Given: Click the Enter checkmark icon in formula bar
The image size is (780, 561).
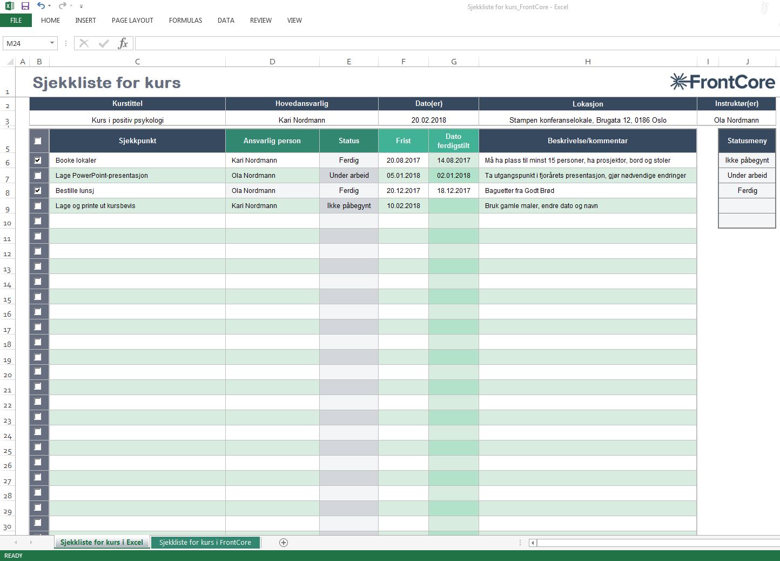Looking at the screenshot, I should click(x=104, y=43).
